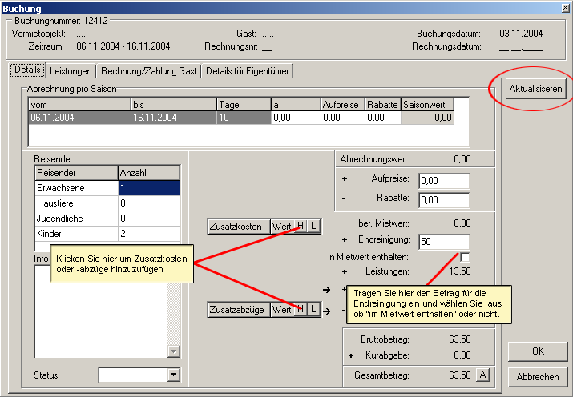Focus the Aufpreise input field

(443, 181)
